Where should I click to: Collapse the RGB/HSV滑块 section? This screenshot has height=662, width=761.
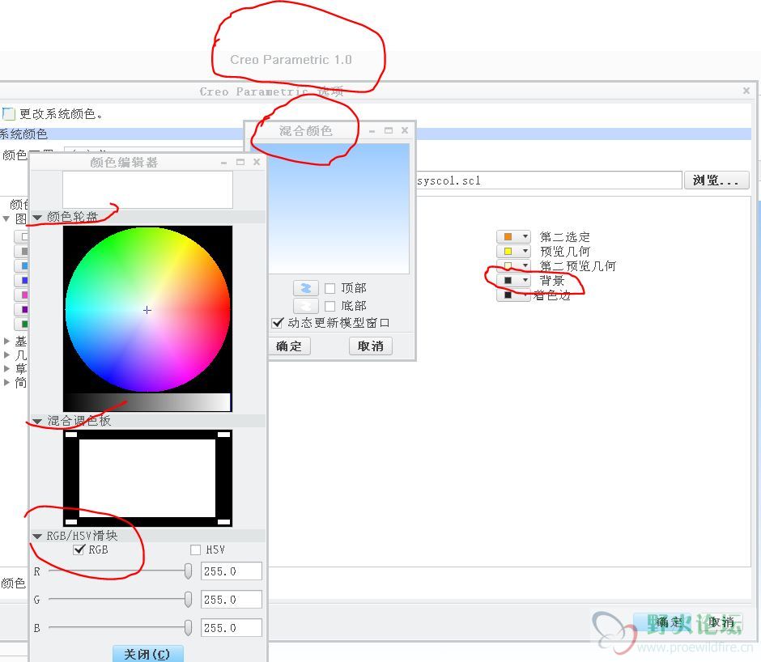click(37, 536)
